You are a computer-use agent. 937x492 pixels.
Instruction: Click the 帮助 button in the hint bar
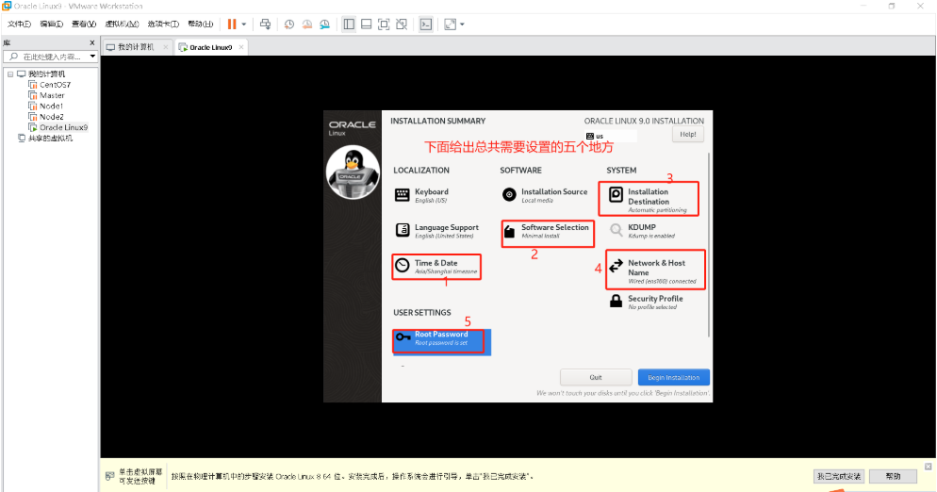coord(893,477)
